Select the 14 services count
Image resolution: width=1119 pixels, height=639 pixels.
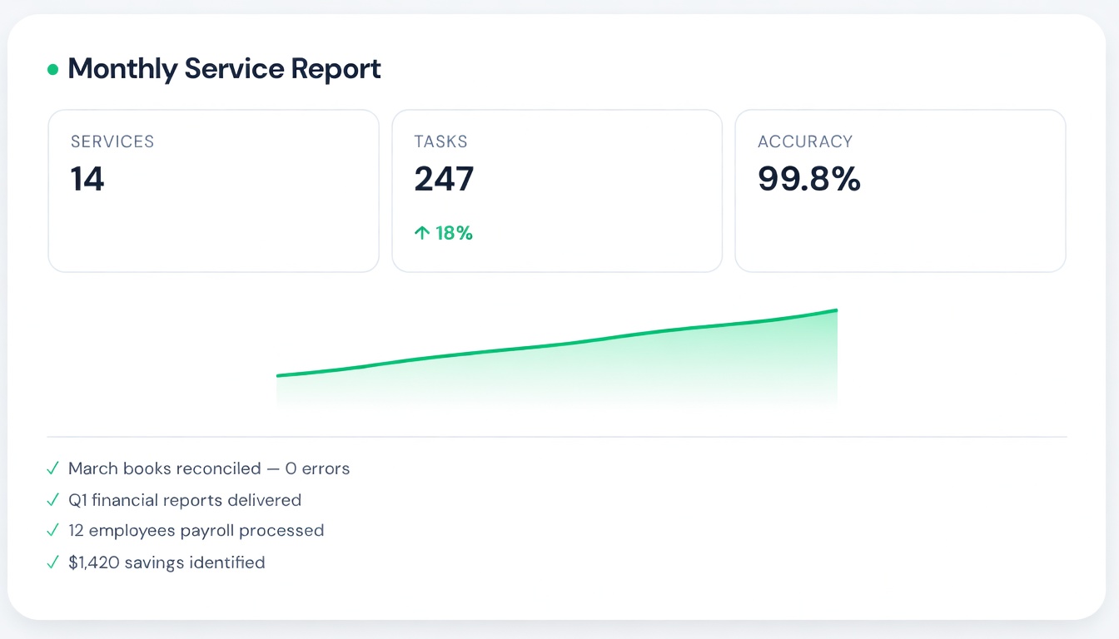coord(87,179)
